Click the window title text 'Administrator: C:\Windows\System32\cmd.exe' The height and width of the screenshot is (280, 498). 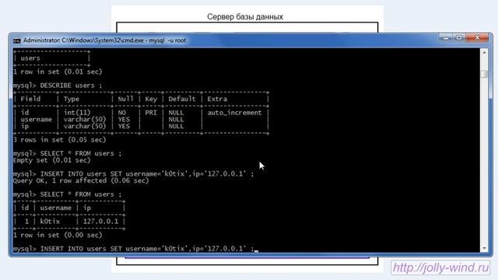83,40
